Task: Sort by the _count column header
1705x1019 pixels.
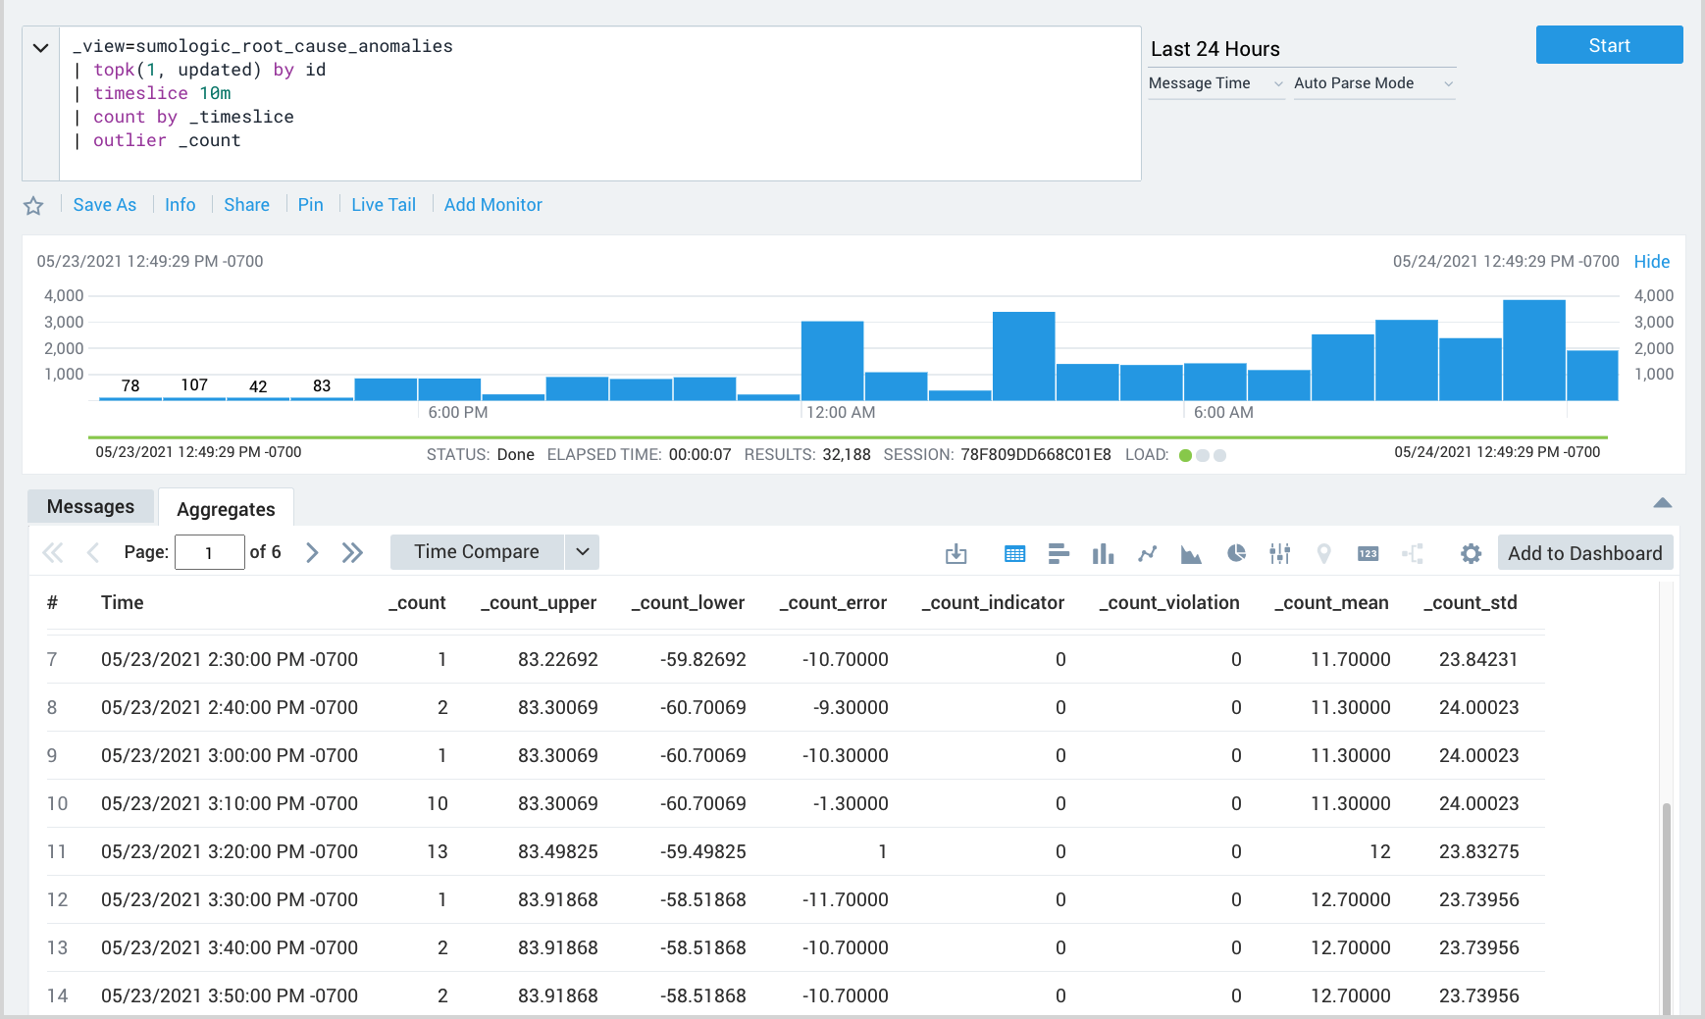Action: 417,602
